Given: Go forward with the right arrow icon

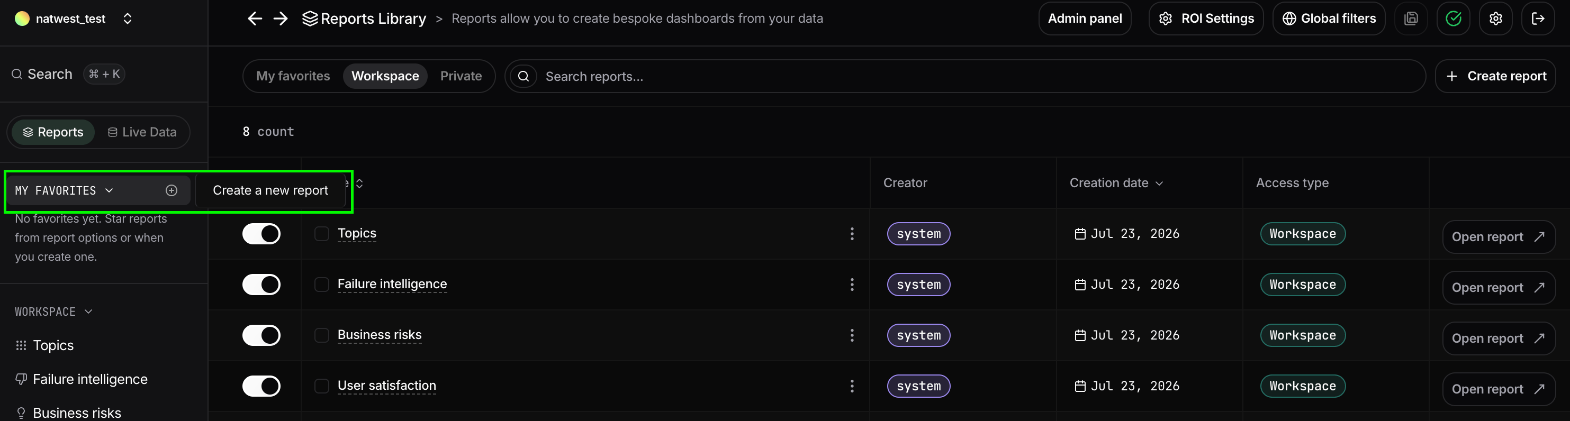Looking at the screenshot, I should 281,19.
